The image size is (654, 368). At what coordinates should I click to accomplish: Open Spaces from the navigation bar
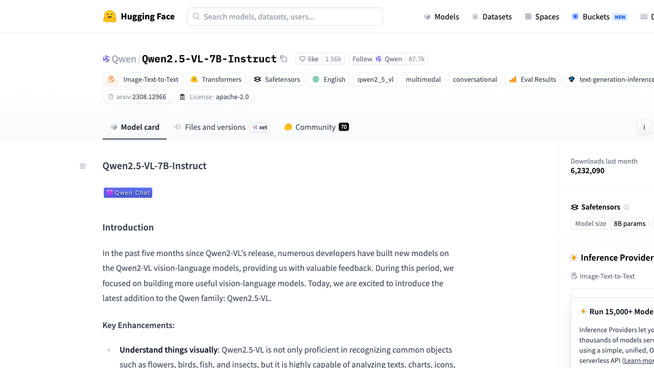pyautogui.click(x=542, y=16)
